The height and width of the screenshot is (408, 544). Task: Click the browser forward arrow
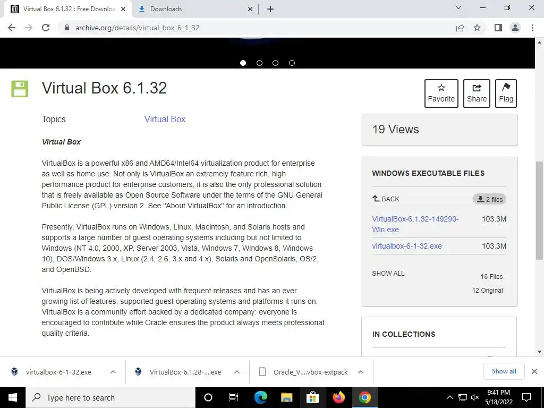tap(29, 28)
